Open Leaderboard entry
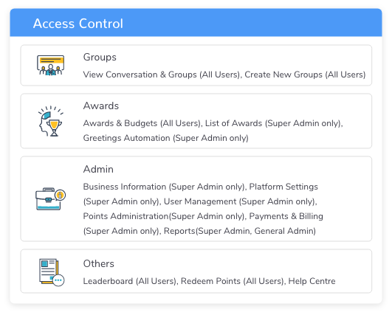 click(108, 281)
